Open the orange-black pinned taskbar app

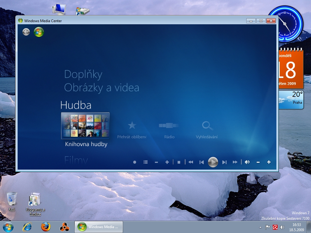coord(65,227)
